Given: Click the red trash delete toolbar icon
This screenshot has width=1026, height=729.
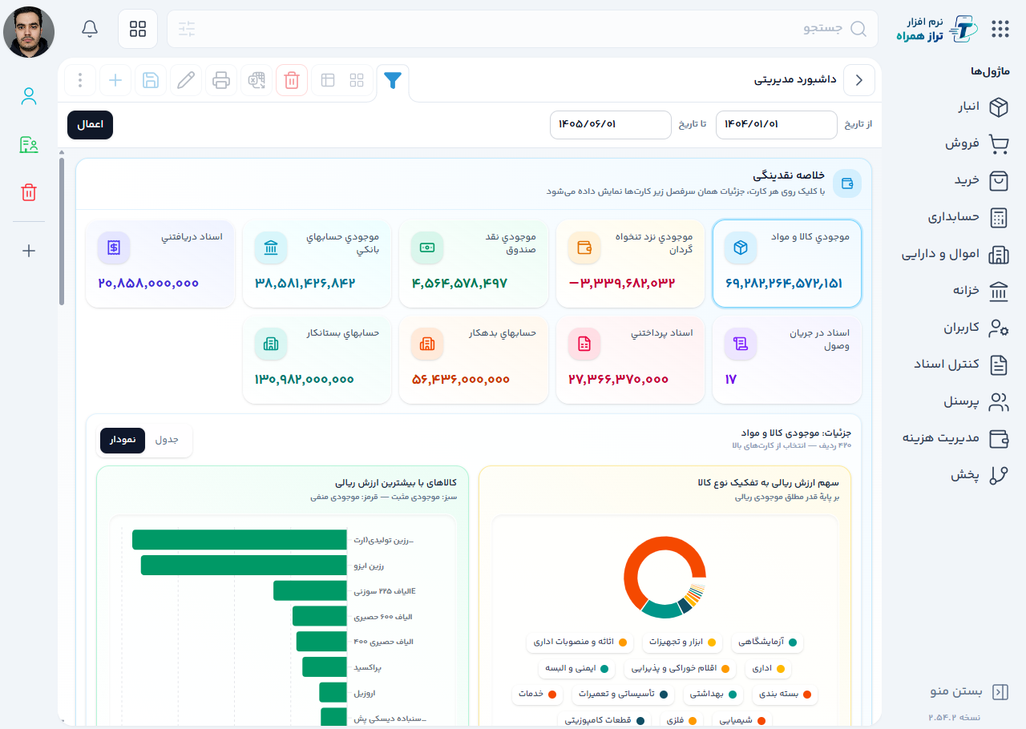Looking at the screenshot, I should pyautogui.click(x=292, y=80).
